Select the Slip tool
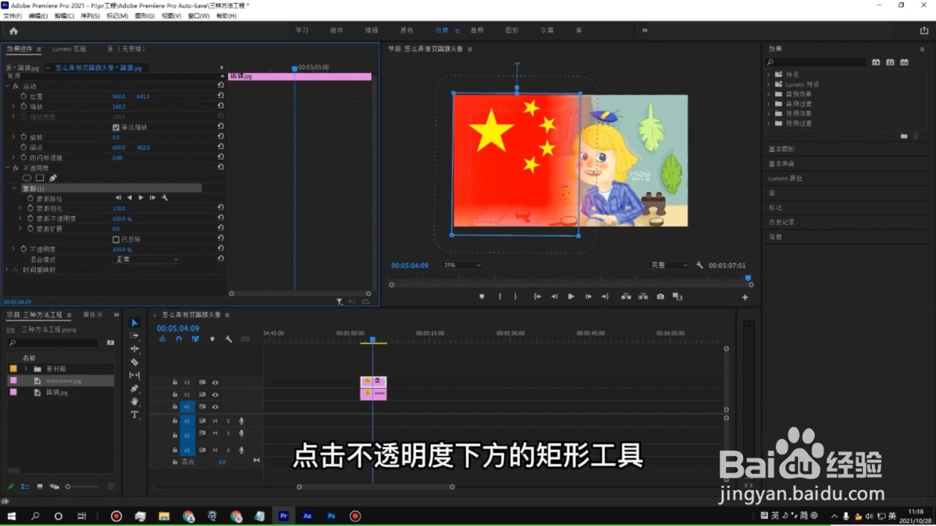This screenshot has height=526, width=936. pyautogui.click(x=135, y=375)
